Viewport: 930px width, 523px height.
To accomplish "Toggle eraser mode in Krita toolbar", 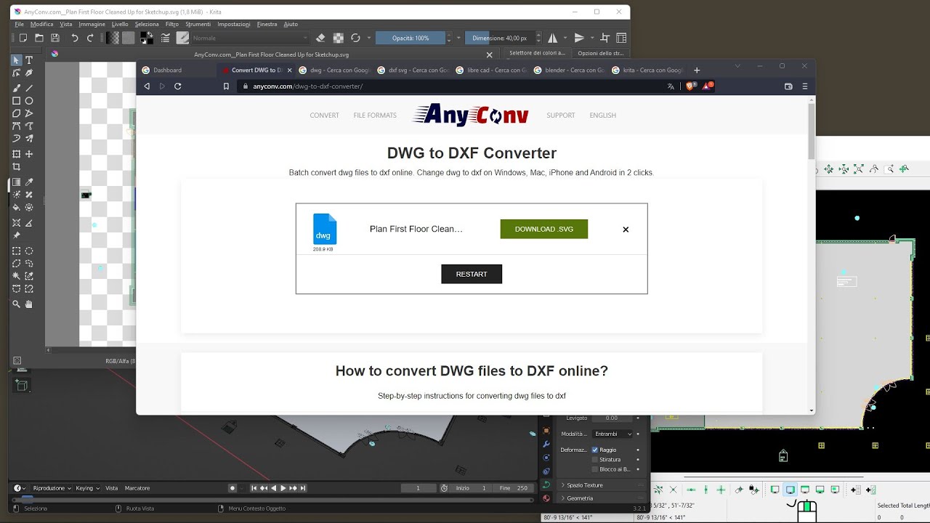I will coord(321,38).
